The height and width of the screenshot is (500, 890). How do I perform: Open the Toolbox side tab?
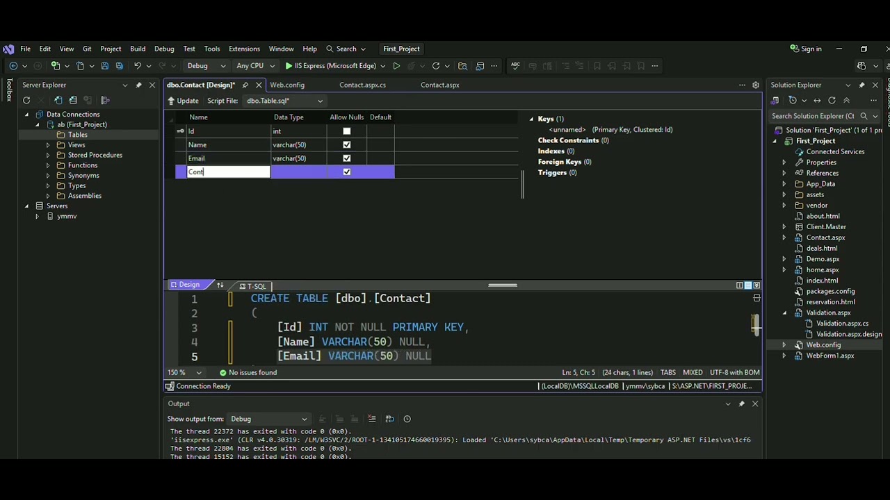9,90
